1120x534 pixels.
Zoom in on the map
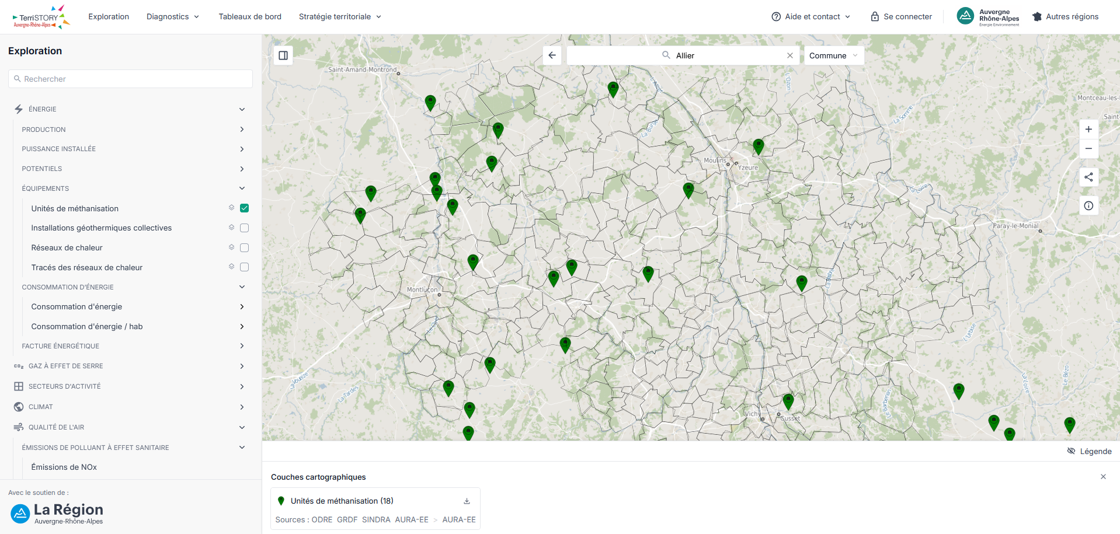(1088, 130)
